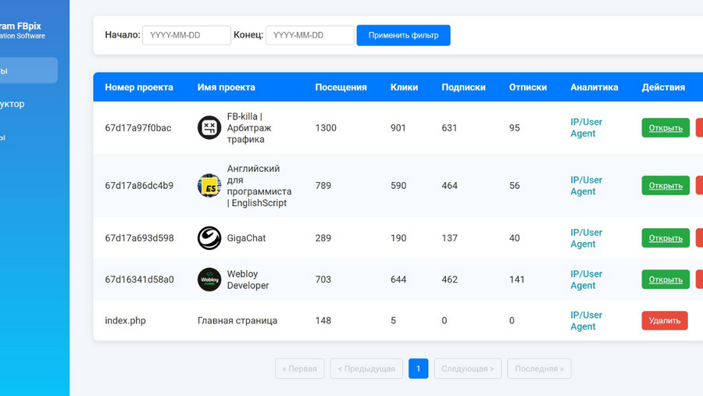The height and width of the screenshot is (396, 703).
Task: Click the Следующая next page button
Action: point(468,369)
